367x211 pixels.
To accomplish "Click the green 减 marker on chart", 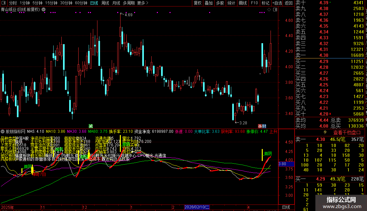I will (91, 126).
